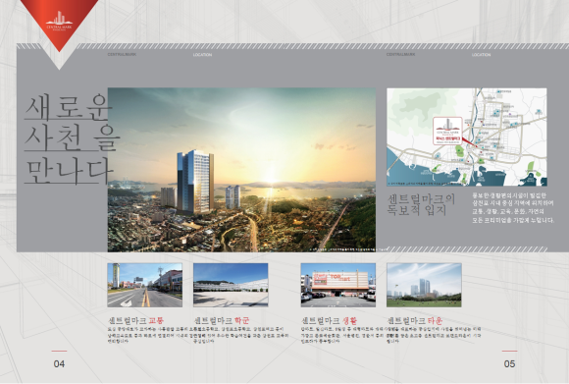Image resolution: width=569 pixels, height=384 pixels.
Task: Select the park and towers photo thumbnail
Action: [x=424, y=285]
